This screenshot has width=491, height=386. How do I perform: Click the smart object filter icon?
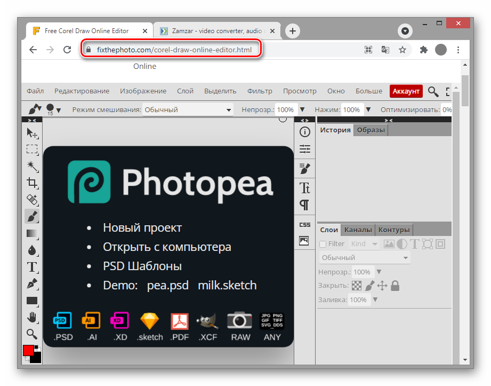[440, 244]
